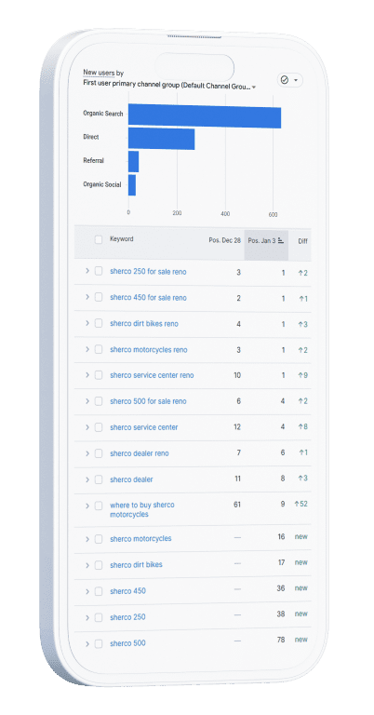Viewport: 374px width, 715px height.
Task: Expand where to buy sherco motorcycles row
Action: click(87, 506)
